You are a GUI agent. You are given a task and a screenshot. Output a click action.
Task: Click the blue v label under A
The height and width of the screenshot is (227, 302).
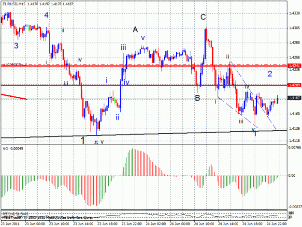point(143,38)
